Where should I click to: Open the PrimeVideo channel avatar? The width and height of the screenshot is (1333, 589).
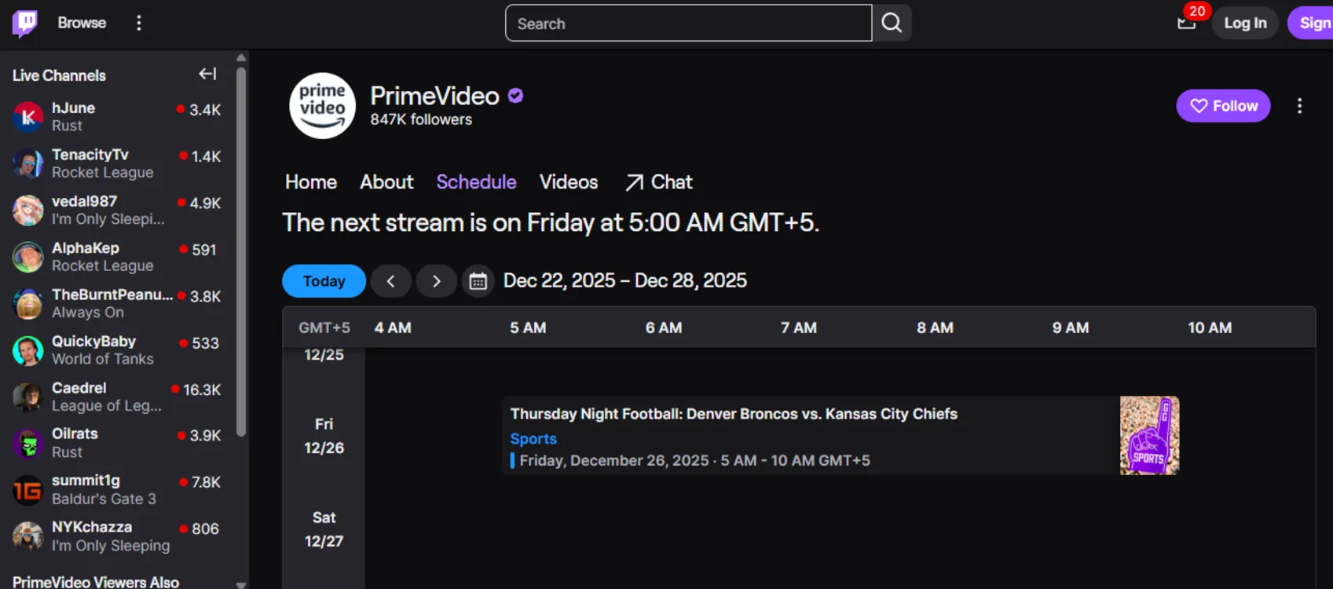point(322,106)
